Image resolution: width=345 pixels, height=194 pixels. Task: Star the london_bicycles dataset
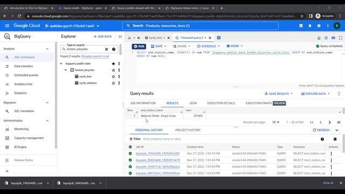[x=113, y=70]
